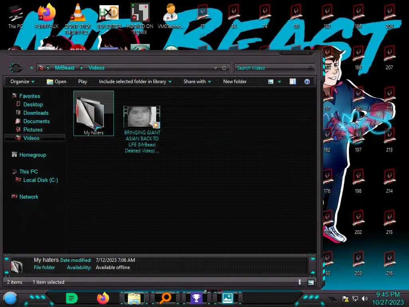Image resolution: width=409 pixels, height=307 pixels.
Task: Expand the Share with menu
Action: pyautogui.click(x=197, y=82)
